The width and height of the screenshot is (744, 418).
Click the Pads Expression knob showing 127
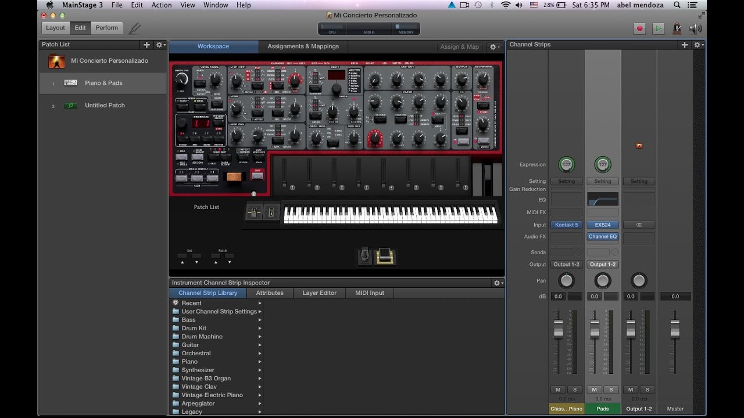point(603,164)
